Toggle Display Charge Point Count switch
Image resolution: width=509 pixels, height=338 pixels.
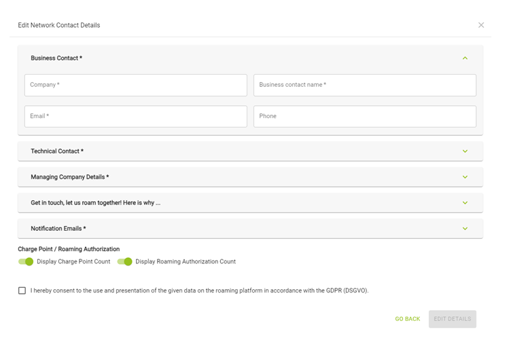click(26, 261)
